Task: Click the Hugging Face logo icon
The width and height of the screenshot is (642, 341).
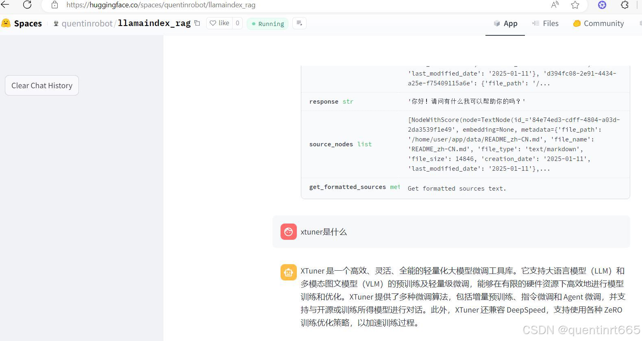Action: coord(6,23)
